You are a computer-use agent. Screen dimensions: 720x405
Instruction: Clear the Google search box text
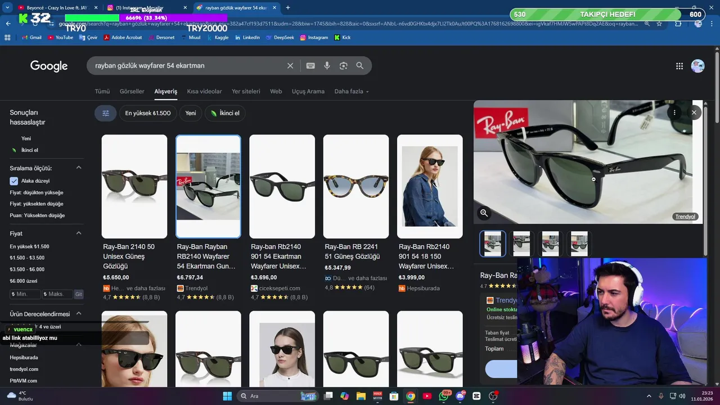[290, 66]
